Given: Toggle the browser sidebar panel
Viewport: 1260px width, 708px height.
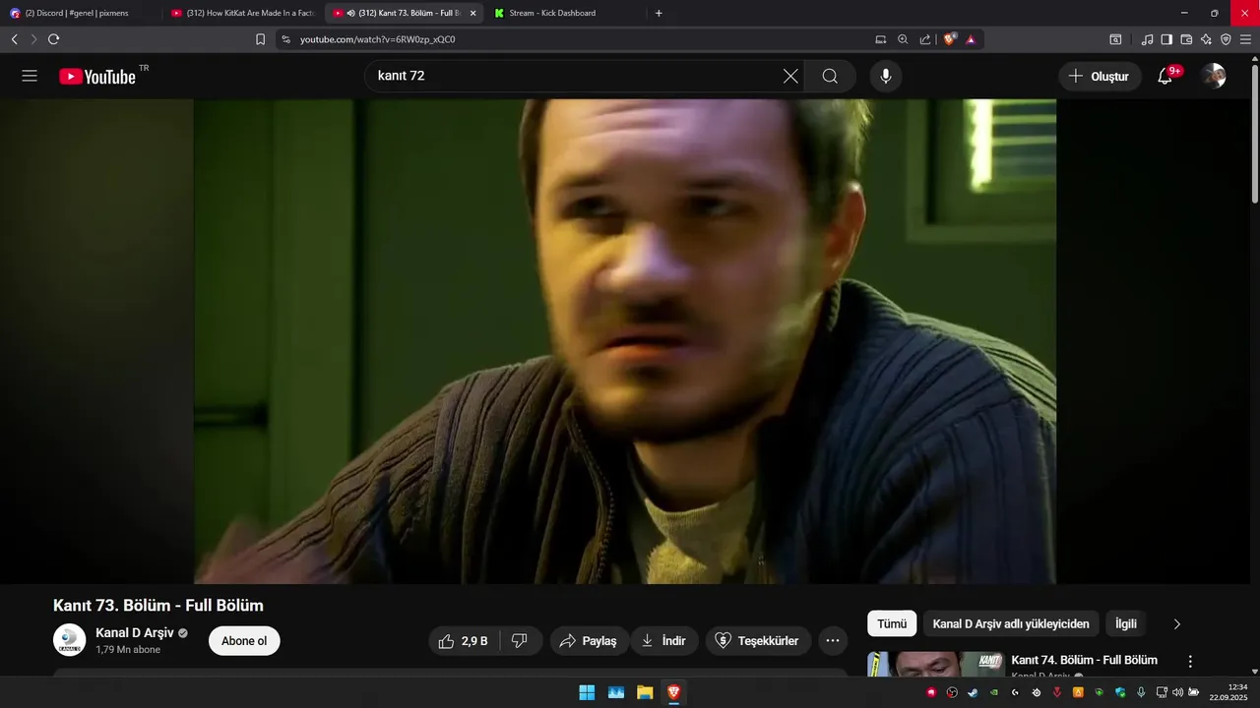Looking at the screenshot, I should pyautogui.click(x=1166, y=39).
